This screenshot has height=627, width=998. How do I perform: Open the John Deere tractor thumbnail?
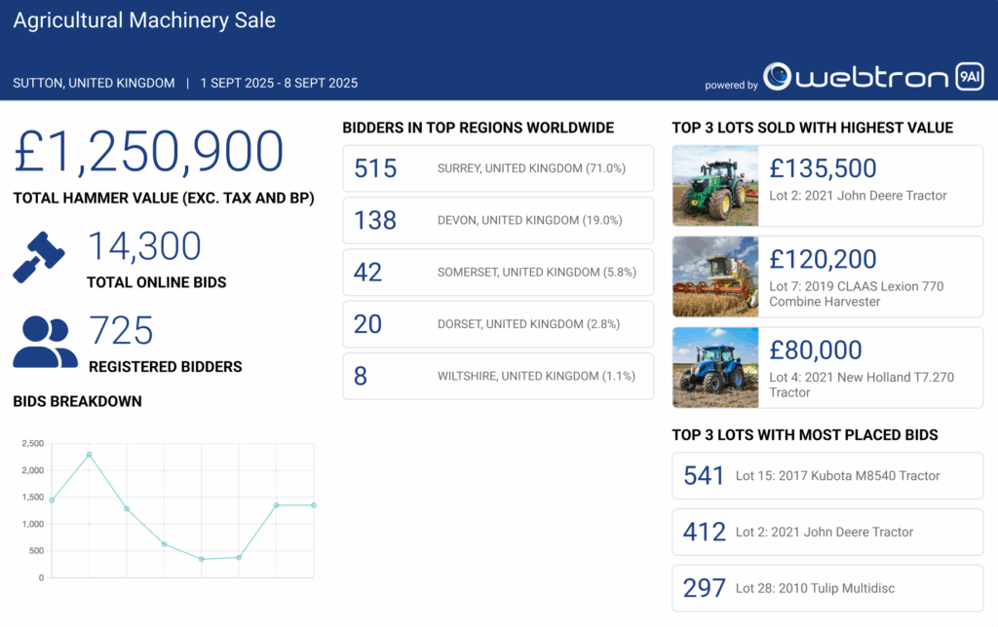(715, 186)
